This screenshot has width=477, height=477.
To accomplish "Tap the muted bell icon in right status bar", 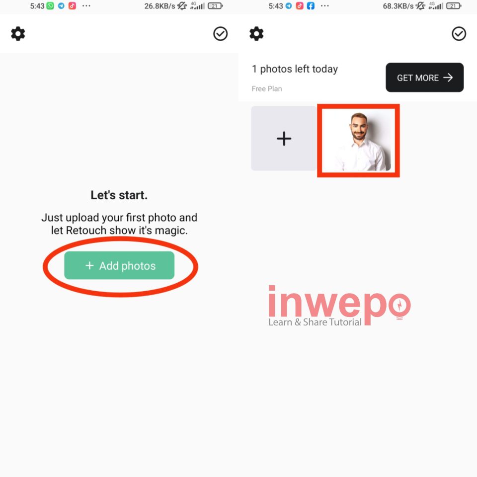I will tap(421, 6).
